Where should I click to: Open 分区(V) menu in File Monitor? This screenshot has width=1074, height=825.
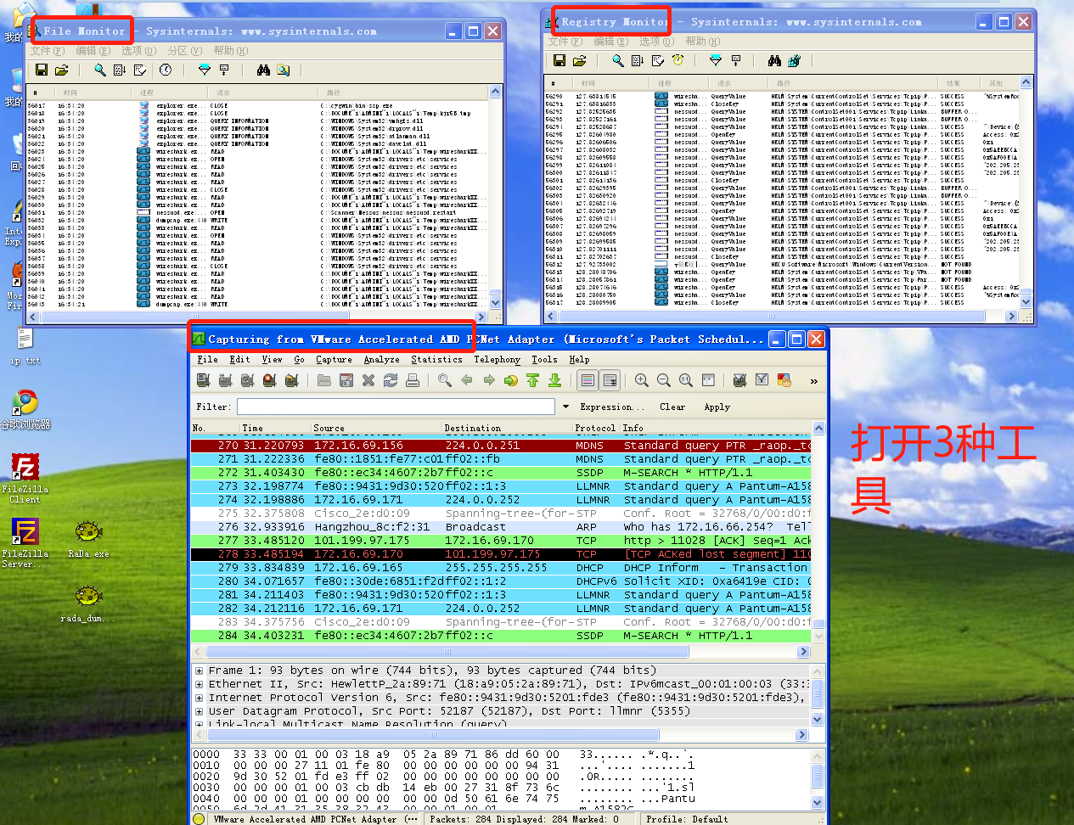184,51
